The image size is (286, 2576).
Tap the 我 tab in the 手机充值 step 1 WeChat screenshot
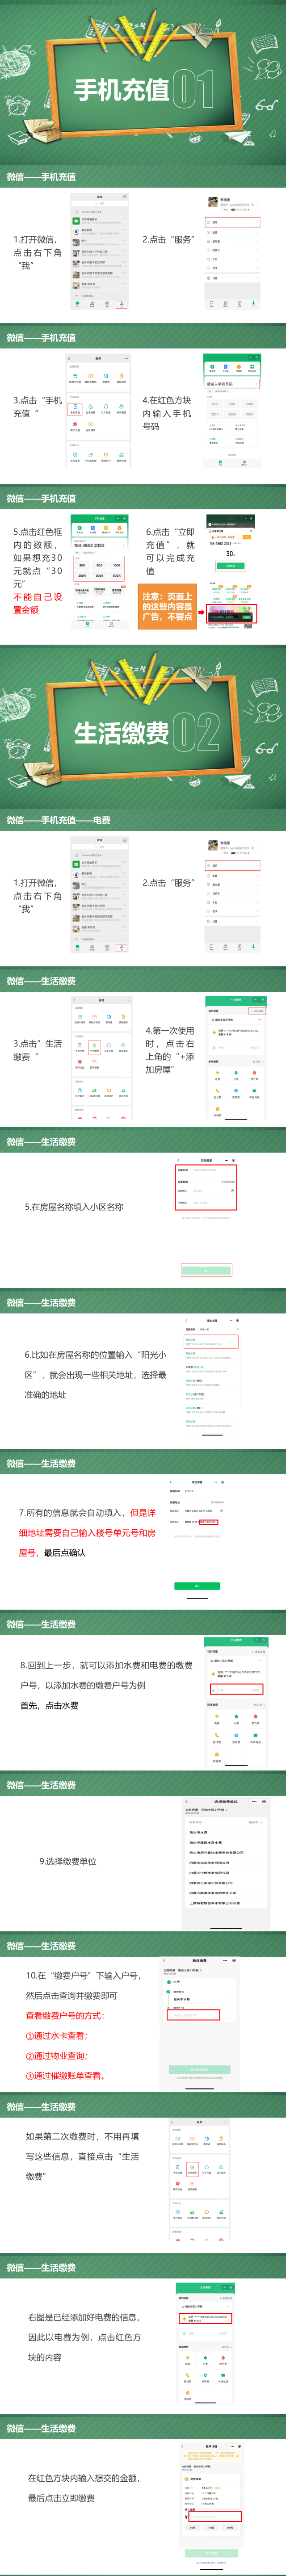122,304
